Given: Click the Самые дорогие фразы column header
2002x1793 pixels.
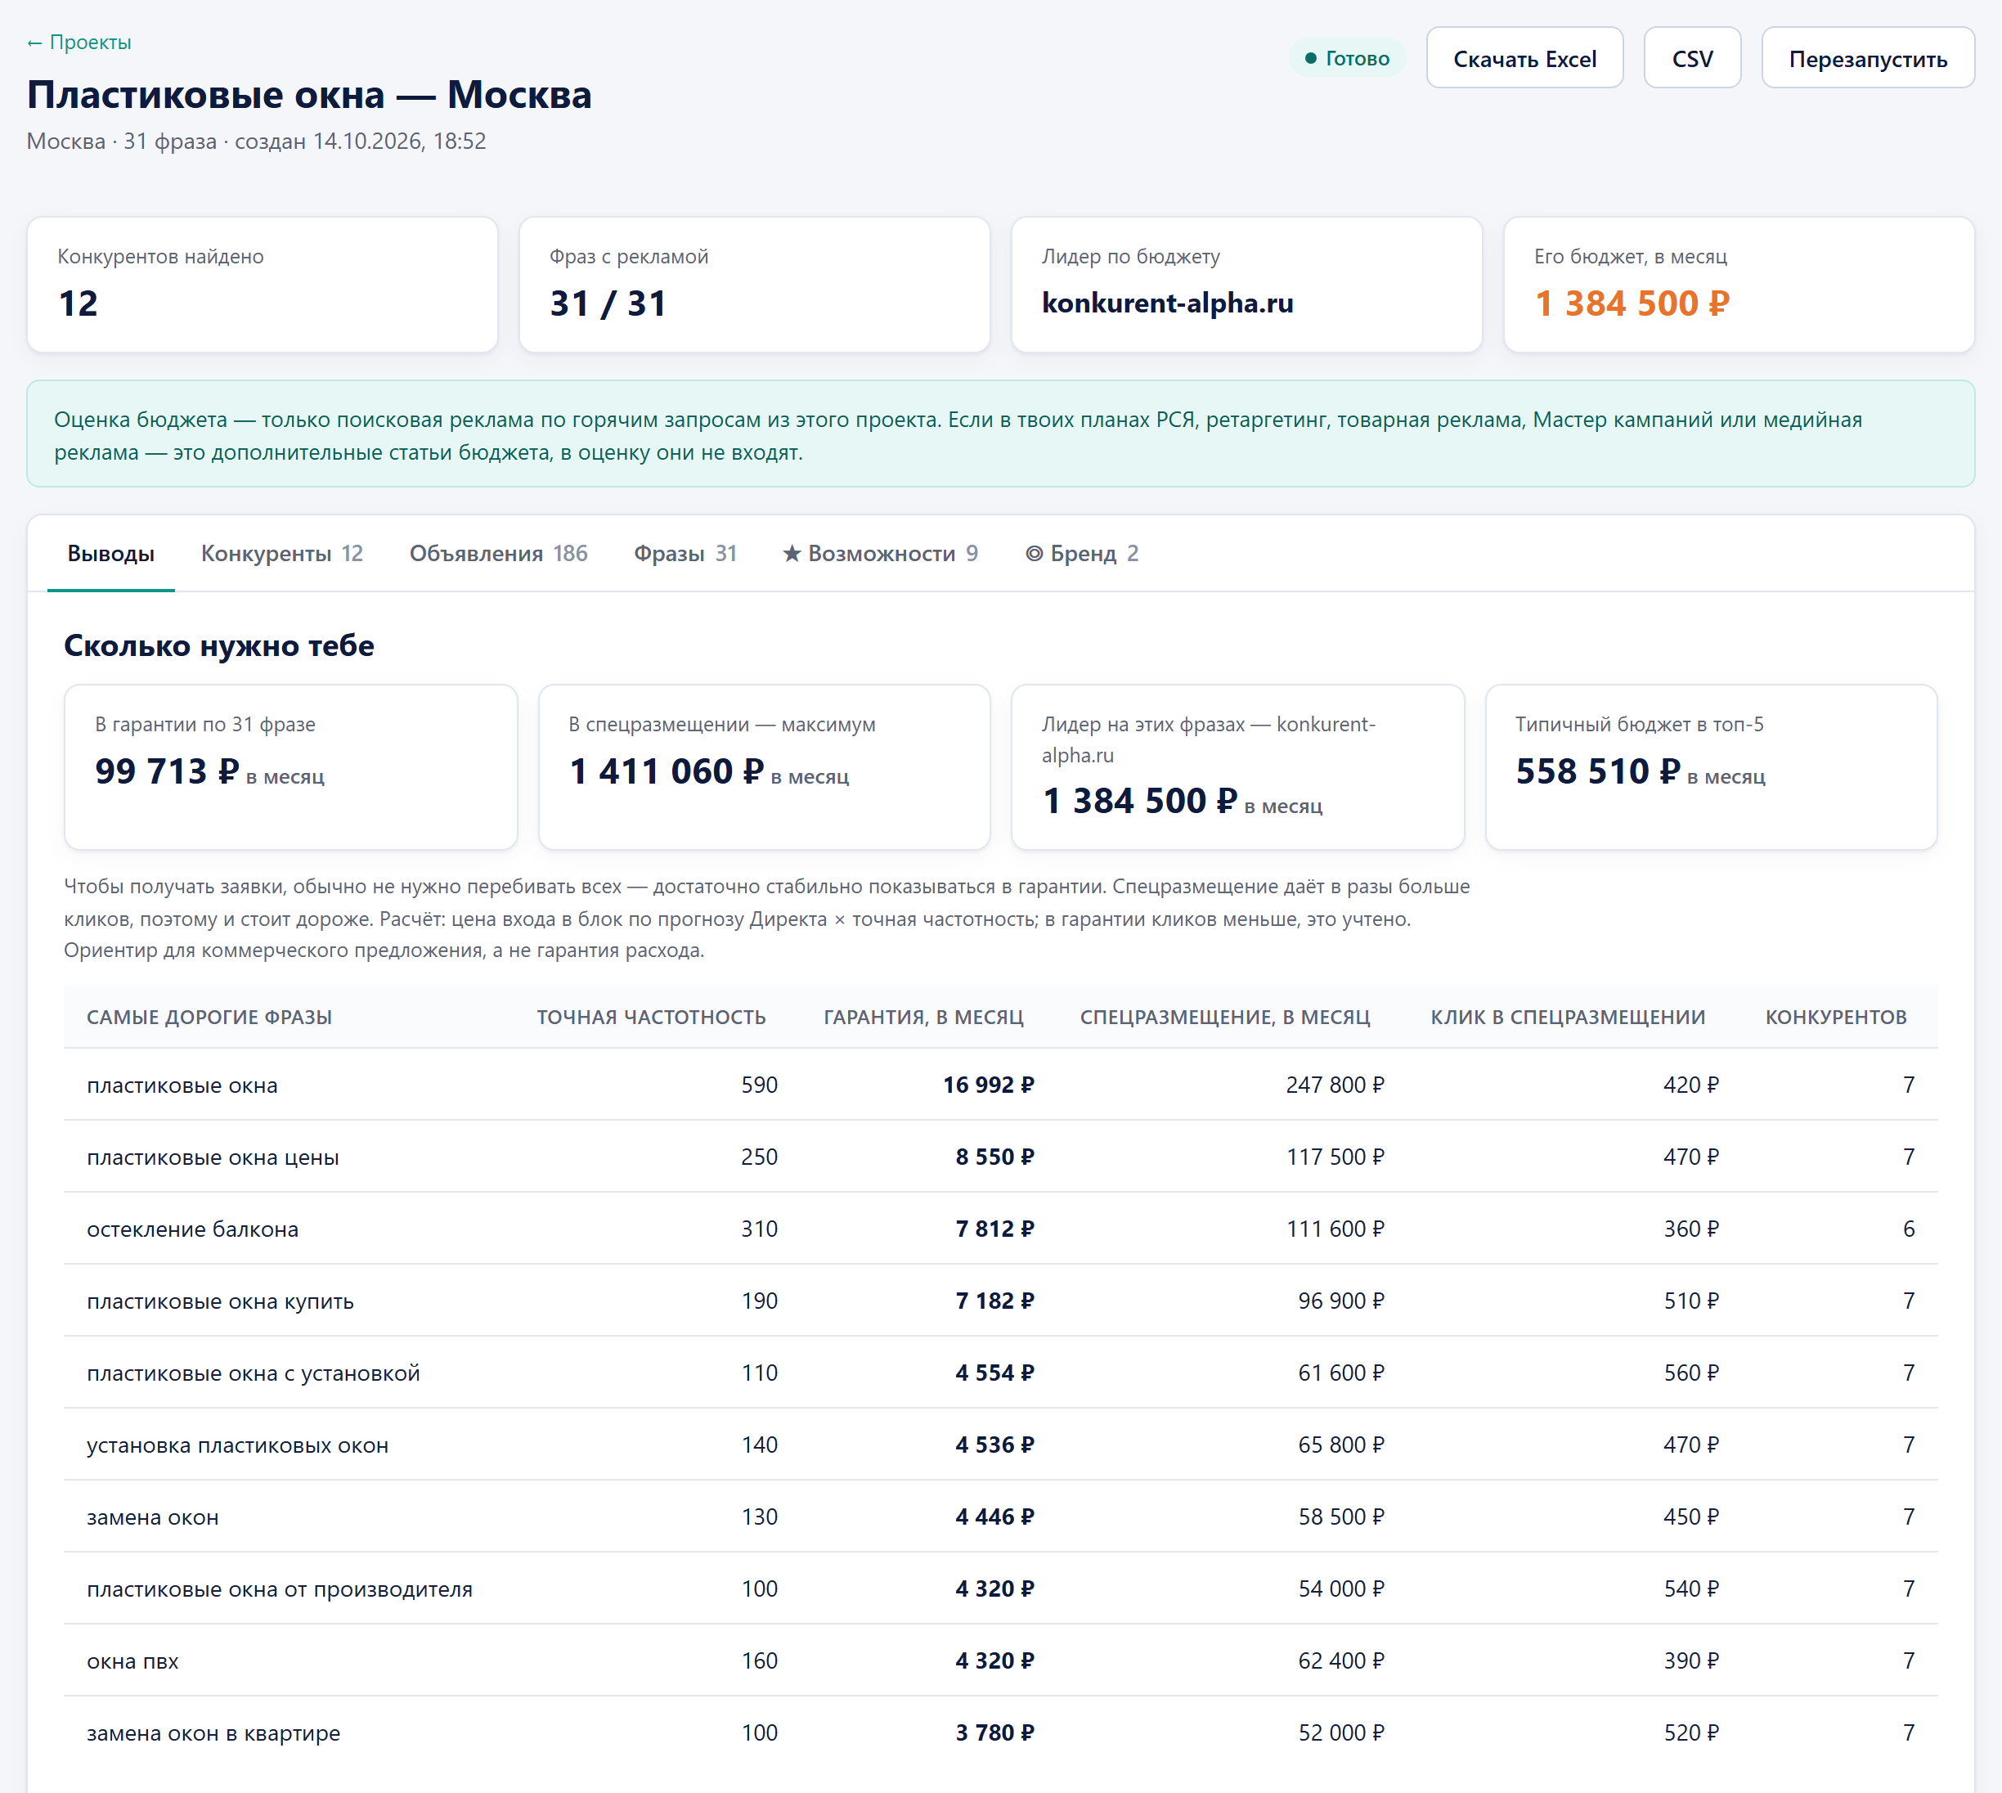Looking at the screenshot, I should pos(209,1017).
